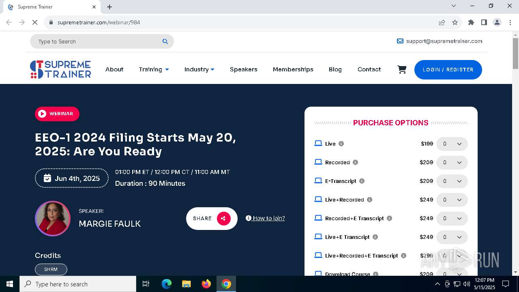Close the Supreme Trainer tab
This screenshot has width=519, height=292.
94,7
